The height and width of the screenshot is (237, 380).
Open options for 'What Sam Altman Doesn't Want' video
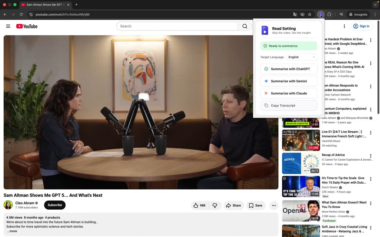pos(370,204)
